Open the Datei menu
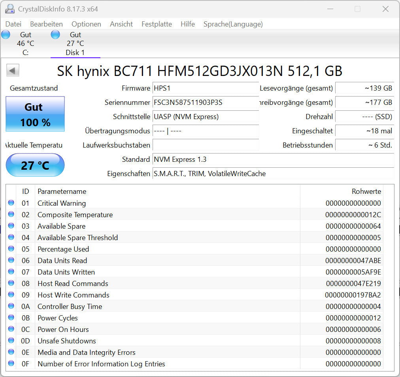This screenshot has height=377, width=400. tap(13, 24)
